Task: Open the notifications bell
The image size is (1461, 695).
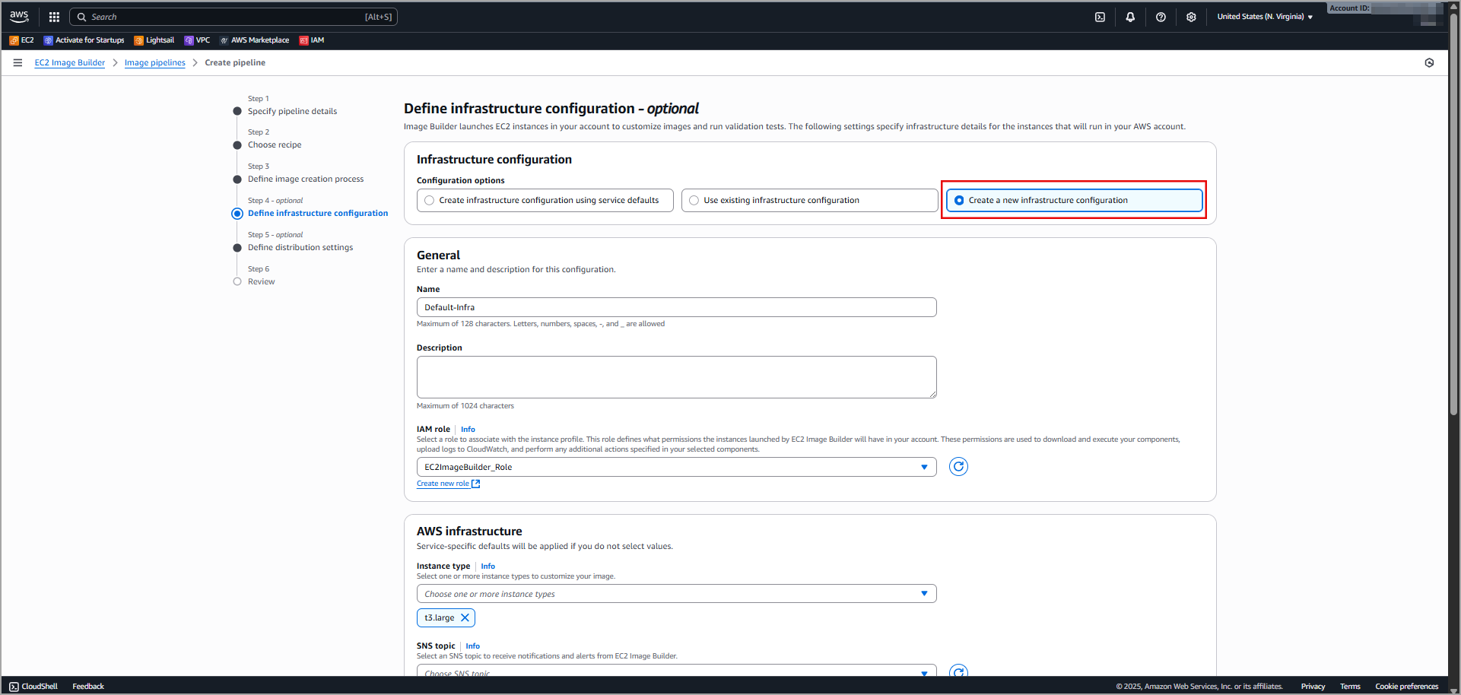Action: (1130, 17)
